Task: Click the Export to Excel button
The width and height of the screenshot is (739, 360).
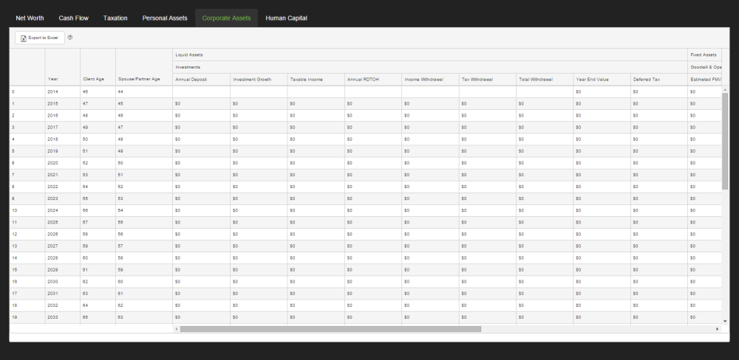Action: click(x=40, y=38)
